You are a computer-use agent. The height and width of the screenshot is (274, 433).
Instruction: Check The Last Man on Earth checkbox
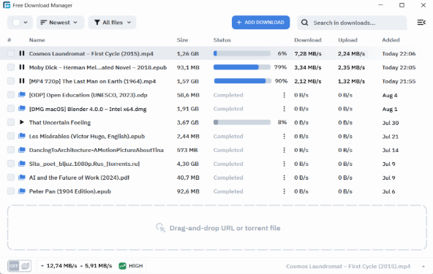coord(11,81)
